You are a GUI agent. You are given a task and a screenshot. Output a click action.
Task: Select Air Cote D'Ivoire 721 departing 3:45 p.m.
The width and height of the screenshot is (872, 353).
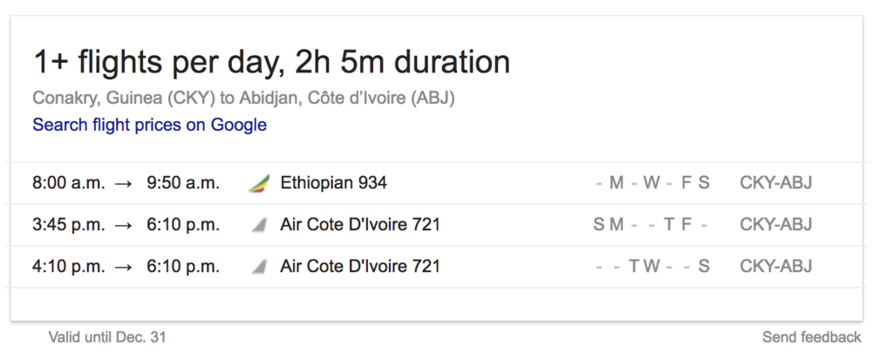point(359,225)
